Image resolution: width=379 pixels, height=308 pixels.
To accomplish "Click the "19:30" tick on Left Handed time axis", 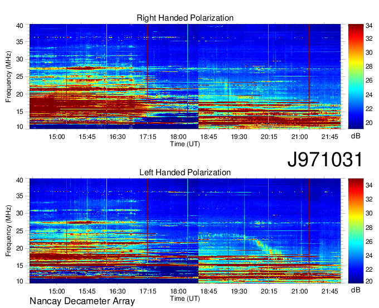I will pos(239,291).
